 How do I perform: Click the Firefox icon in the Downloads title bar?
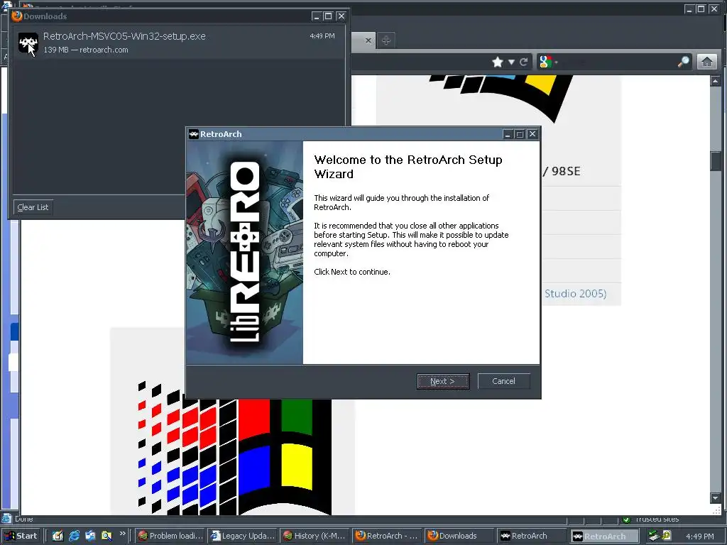point(17,16)
